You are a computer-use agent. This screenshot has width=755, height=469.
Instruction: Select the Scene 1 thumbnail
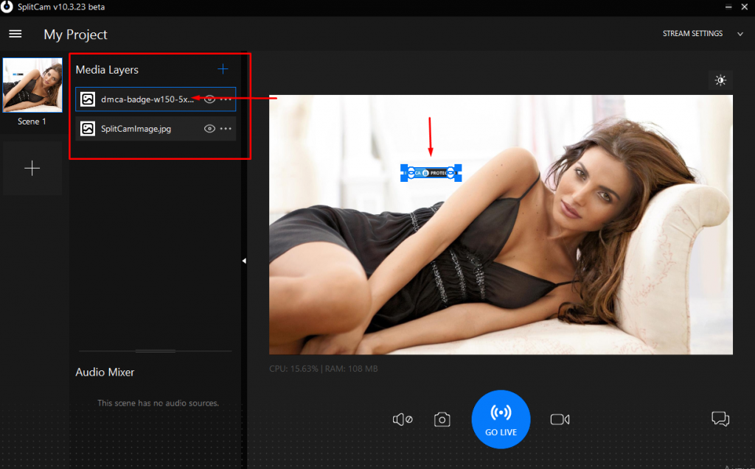point(32,85)
